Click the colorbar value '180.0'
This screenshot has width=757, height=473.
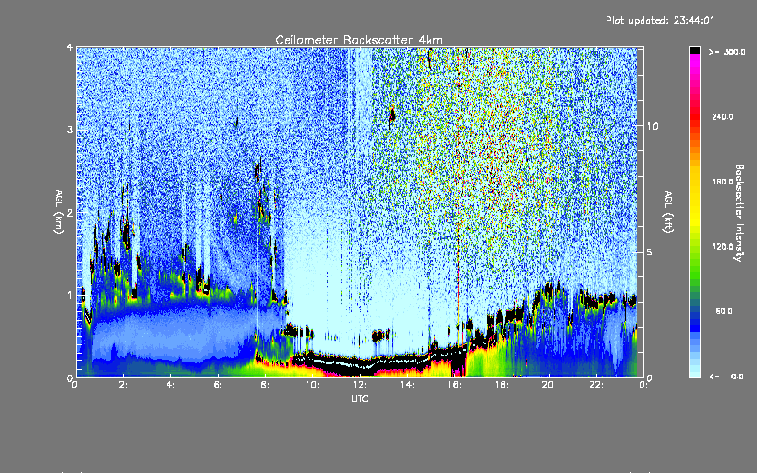pos(723,182)
